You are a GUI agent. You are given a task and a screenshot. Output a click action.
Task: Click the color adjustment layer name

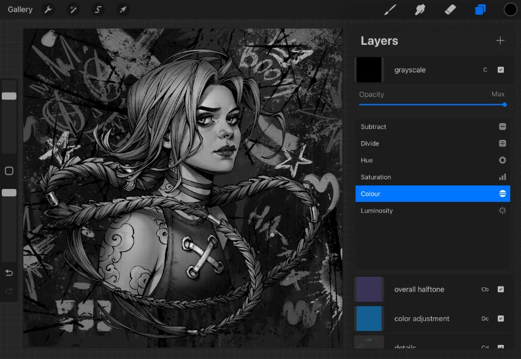(x=422, y=318)
